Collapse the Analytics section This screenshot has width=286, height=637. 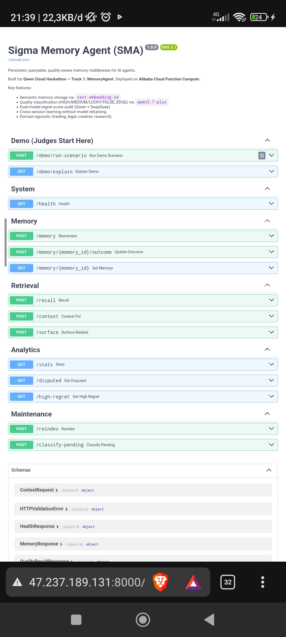[x=267, y=349]
